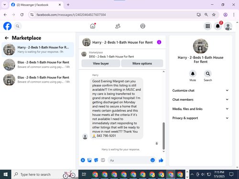
Task: Open the Facebook logo home link
Action: tap(7, 26)
